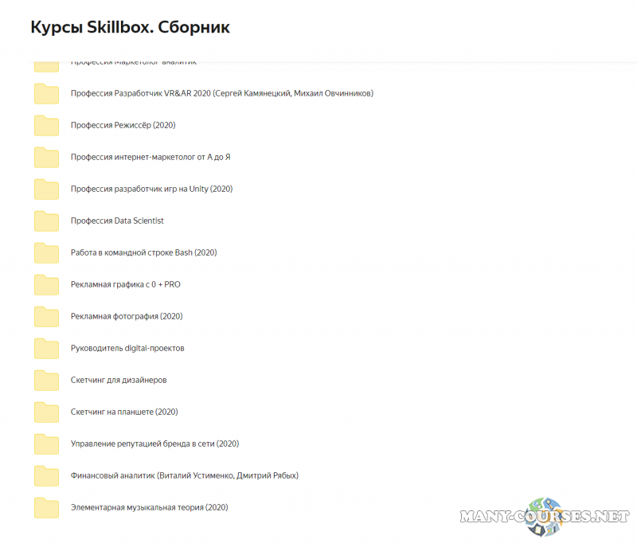Select folder icon for Руководитель digital-проектов

(x=46, y=349)
